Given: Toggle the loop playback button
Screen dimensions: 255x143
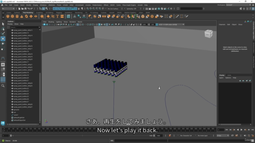Looking at the screenshot, I should pos(232,135).
